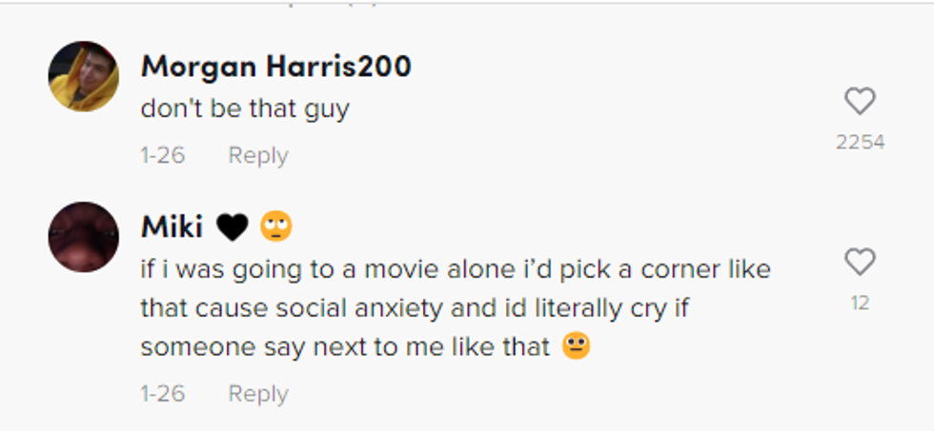
Task: Open Miki's profile avatar
Action: click(x=84, y=237)
